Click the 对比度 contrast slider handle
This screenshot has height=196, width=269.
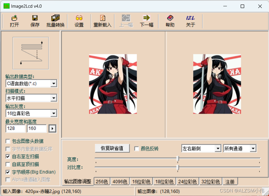[x=178, y=167]
